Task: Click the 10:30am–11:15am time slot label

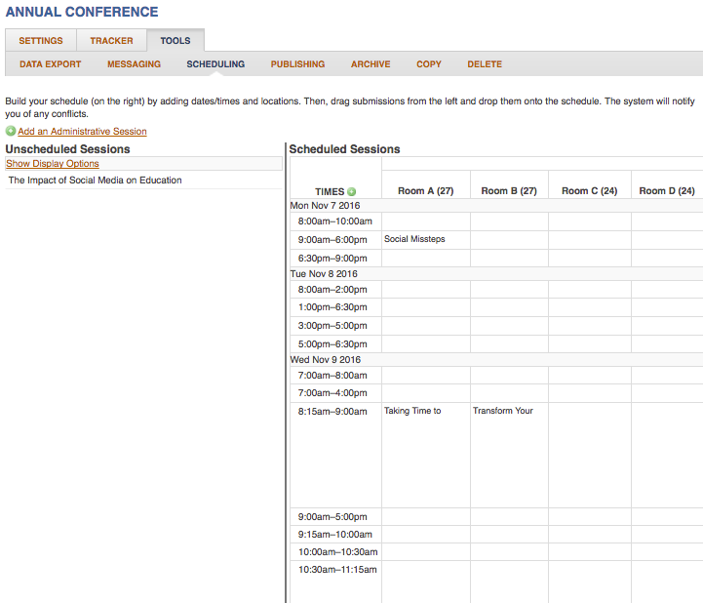Action: click(x=337, y=570)
